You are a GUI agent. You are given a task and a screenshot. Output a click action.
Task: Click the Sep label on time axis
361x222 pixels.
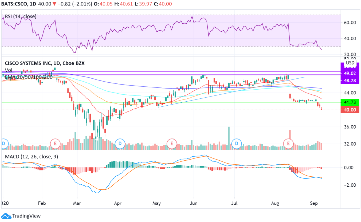pyautogui.click(x=314, y=203)
